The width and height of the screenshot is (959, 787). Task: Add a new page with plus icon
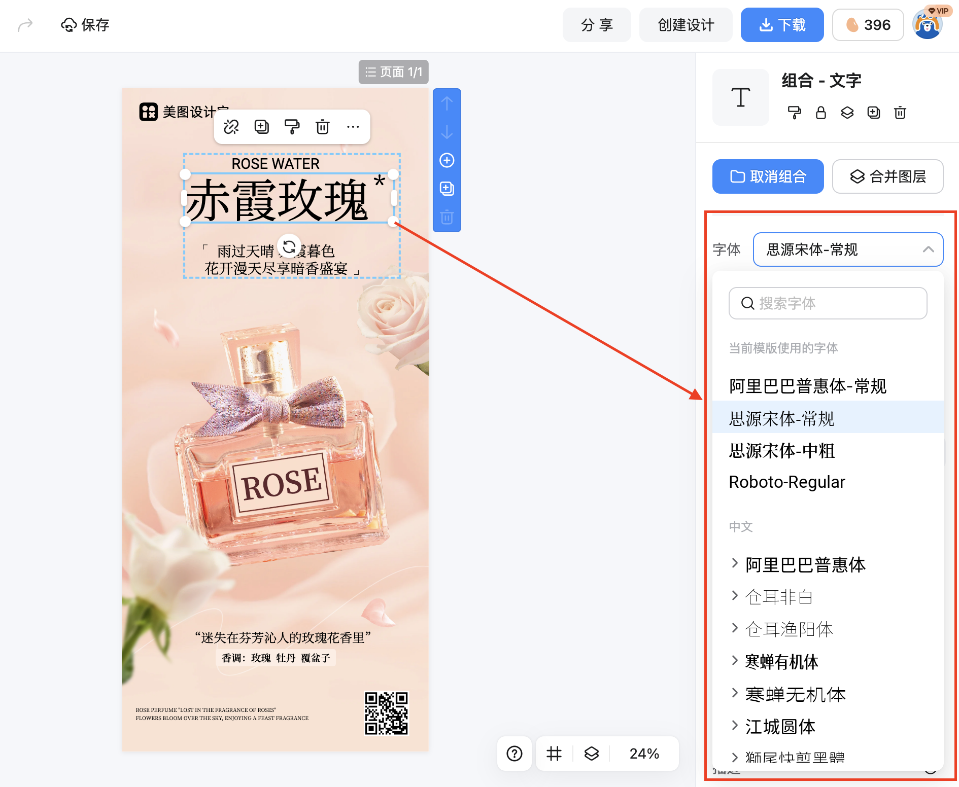coord(447,161)
